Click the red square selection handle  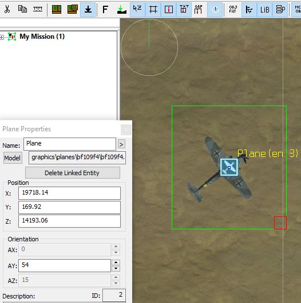coord(280,223)
